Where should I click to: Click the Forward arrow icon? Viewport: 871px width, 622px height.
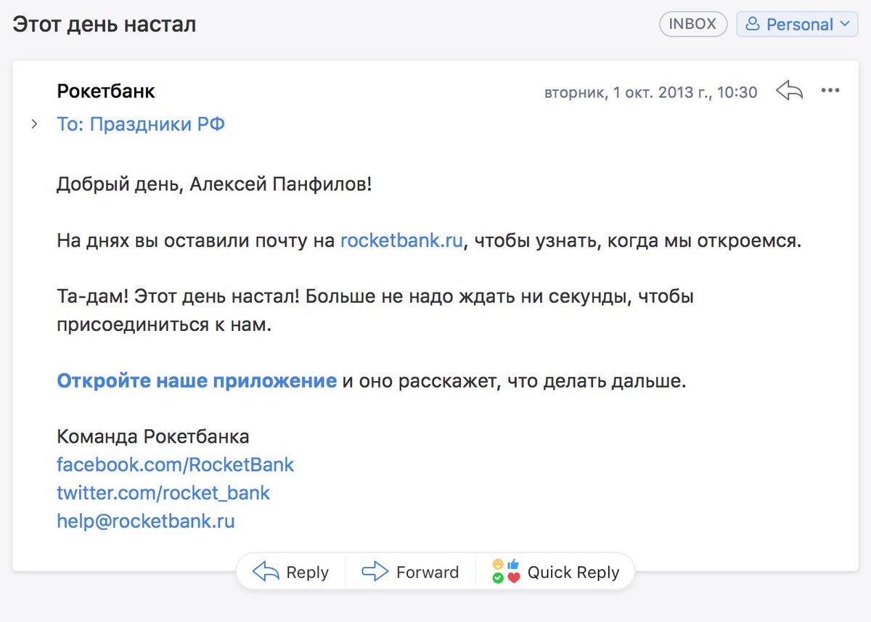(x=375, y=572)
